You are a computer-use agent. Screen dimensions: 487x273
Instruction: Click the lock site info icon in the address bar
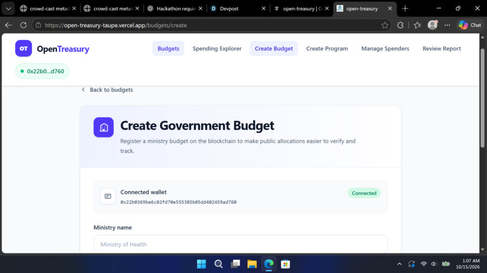(39, 25)
